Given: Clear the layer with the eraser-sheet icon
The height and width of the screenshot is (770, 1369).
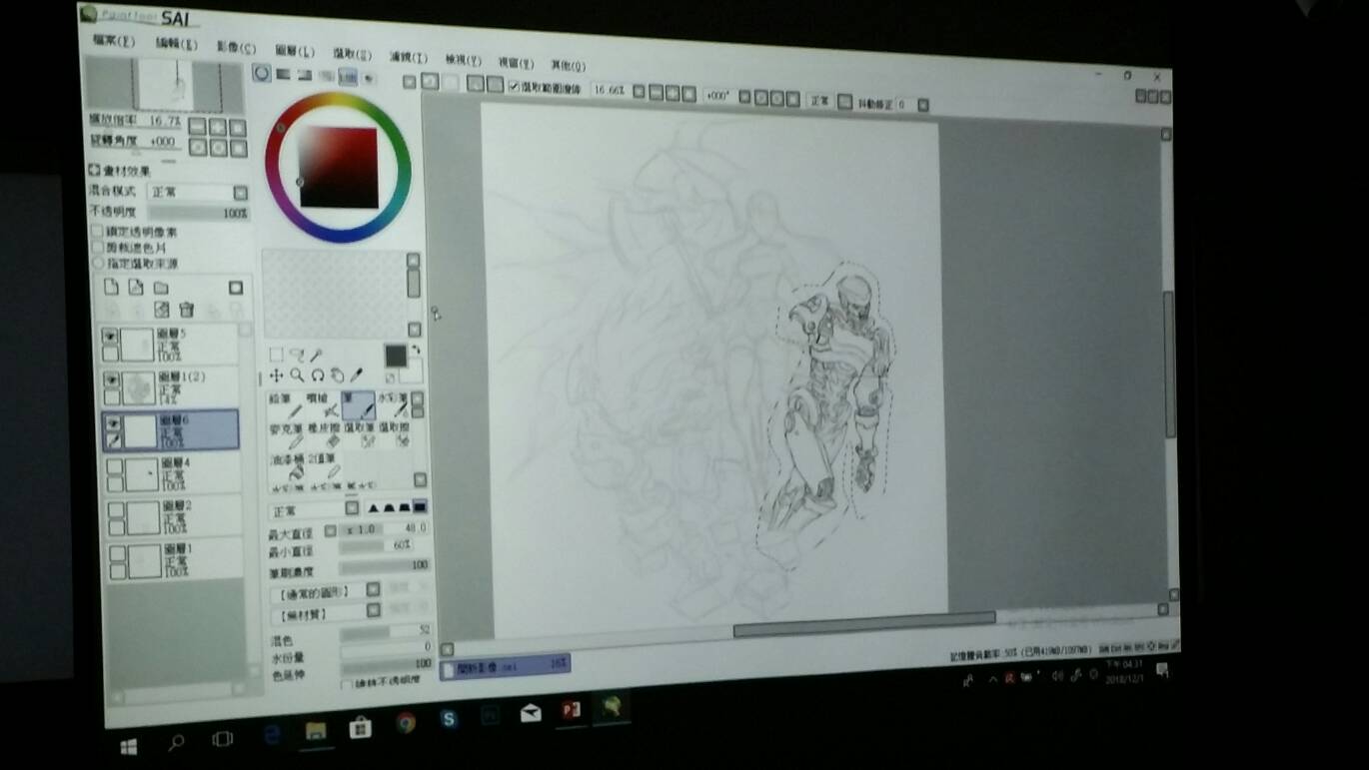Looking at the screenshot, I should [161, 310].
